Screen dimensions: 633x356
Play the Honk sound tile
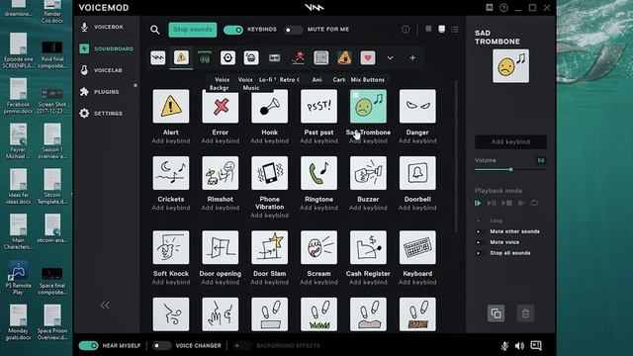coord(269,106)
